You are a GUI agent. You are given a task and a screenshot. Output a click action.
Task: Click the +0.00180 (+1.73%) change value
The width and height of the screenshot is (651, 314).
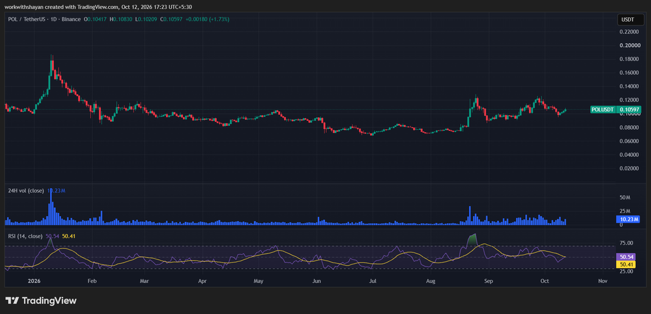(x=207, y=19)
